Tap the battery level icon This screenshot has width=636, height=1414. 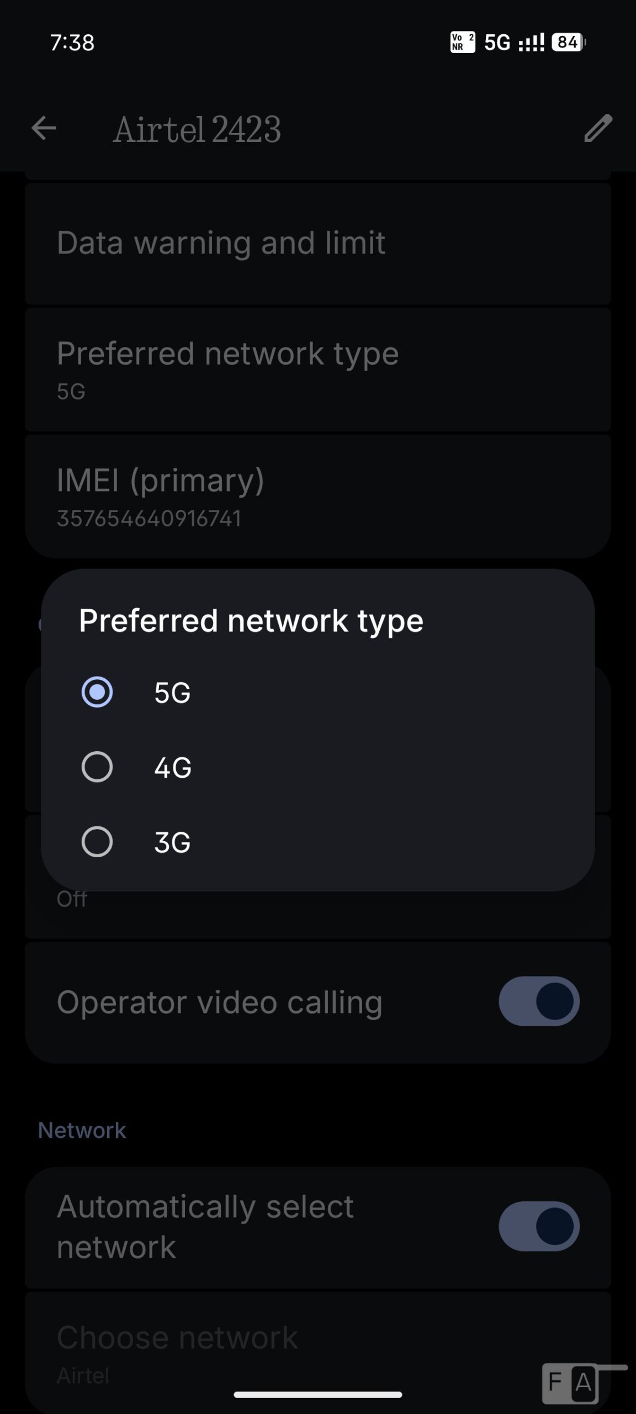[569, 43]
